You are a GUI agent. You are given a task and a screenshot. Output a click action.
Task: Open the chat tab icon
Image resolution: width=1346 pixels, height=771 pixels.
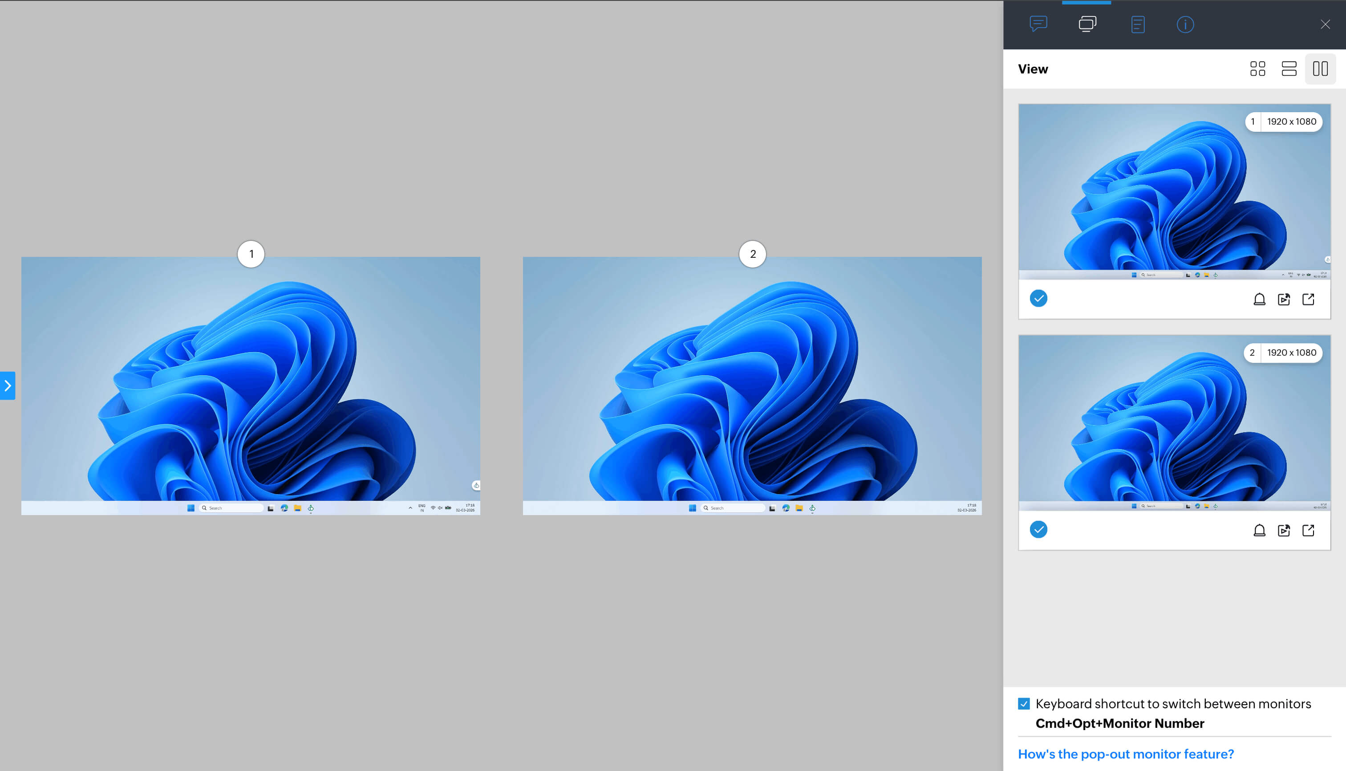pyautogui.click(x=1038, y=24)
